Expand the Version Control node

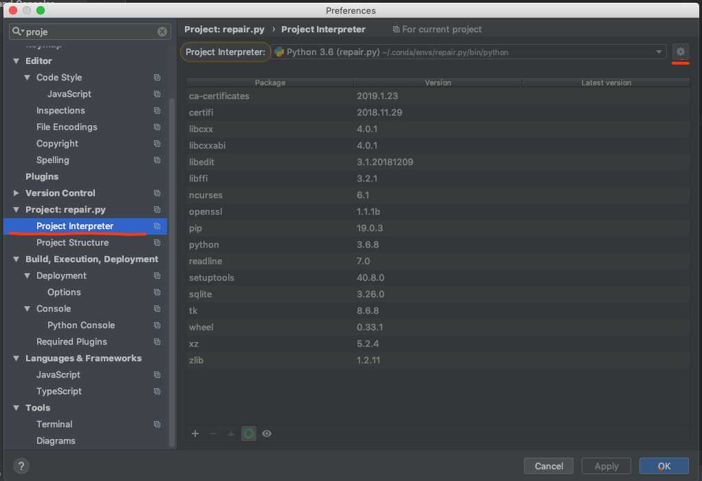[x=16, y=193]
